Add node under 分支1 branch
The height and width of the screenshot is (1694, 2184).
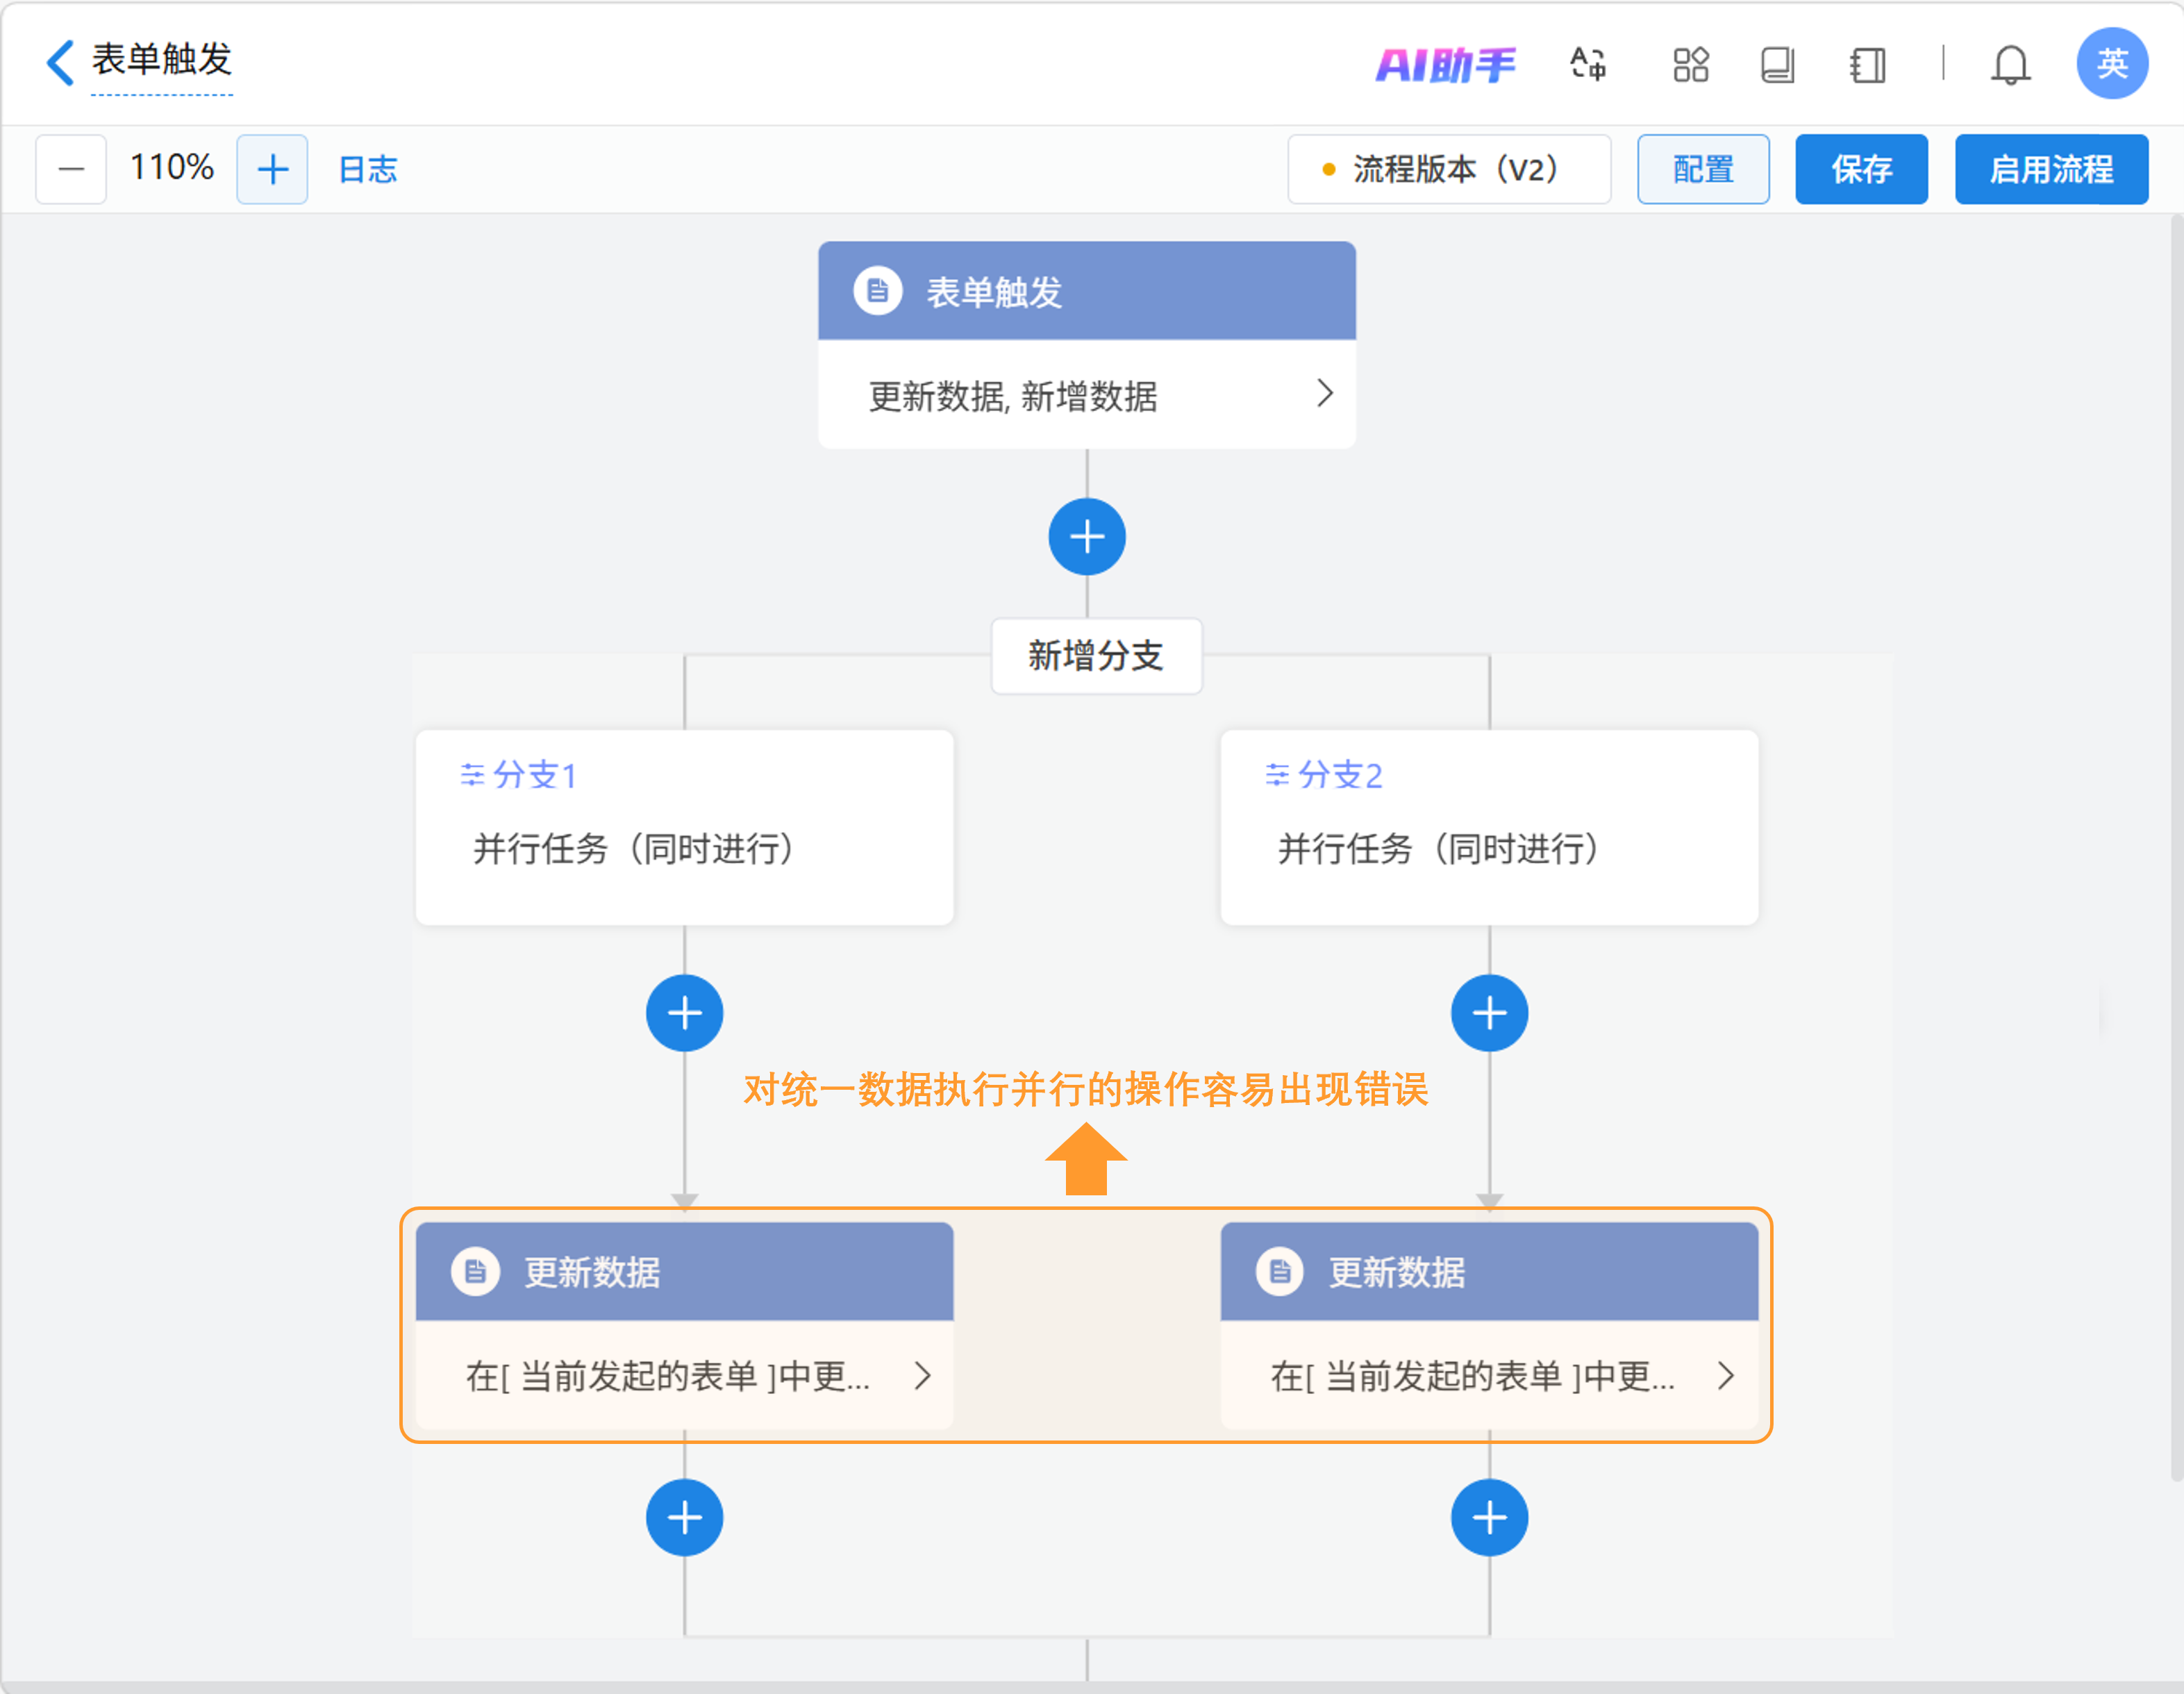(684, 1013)
